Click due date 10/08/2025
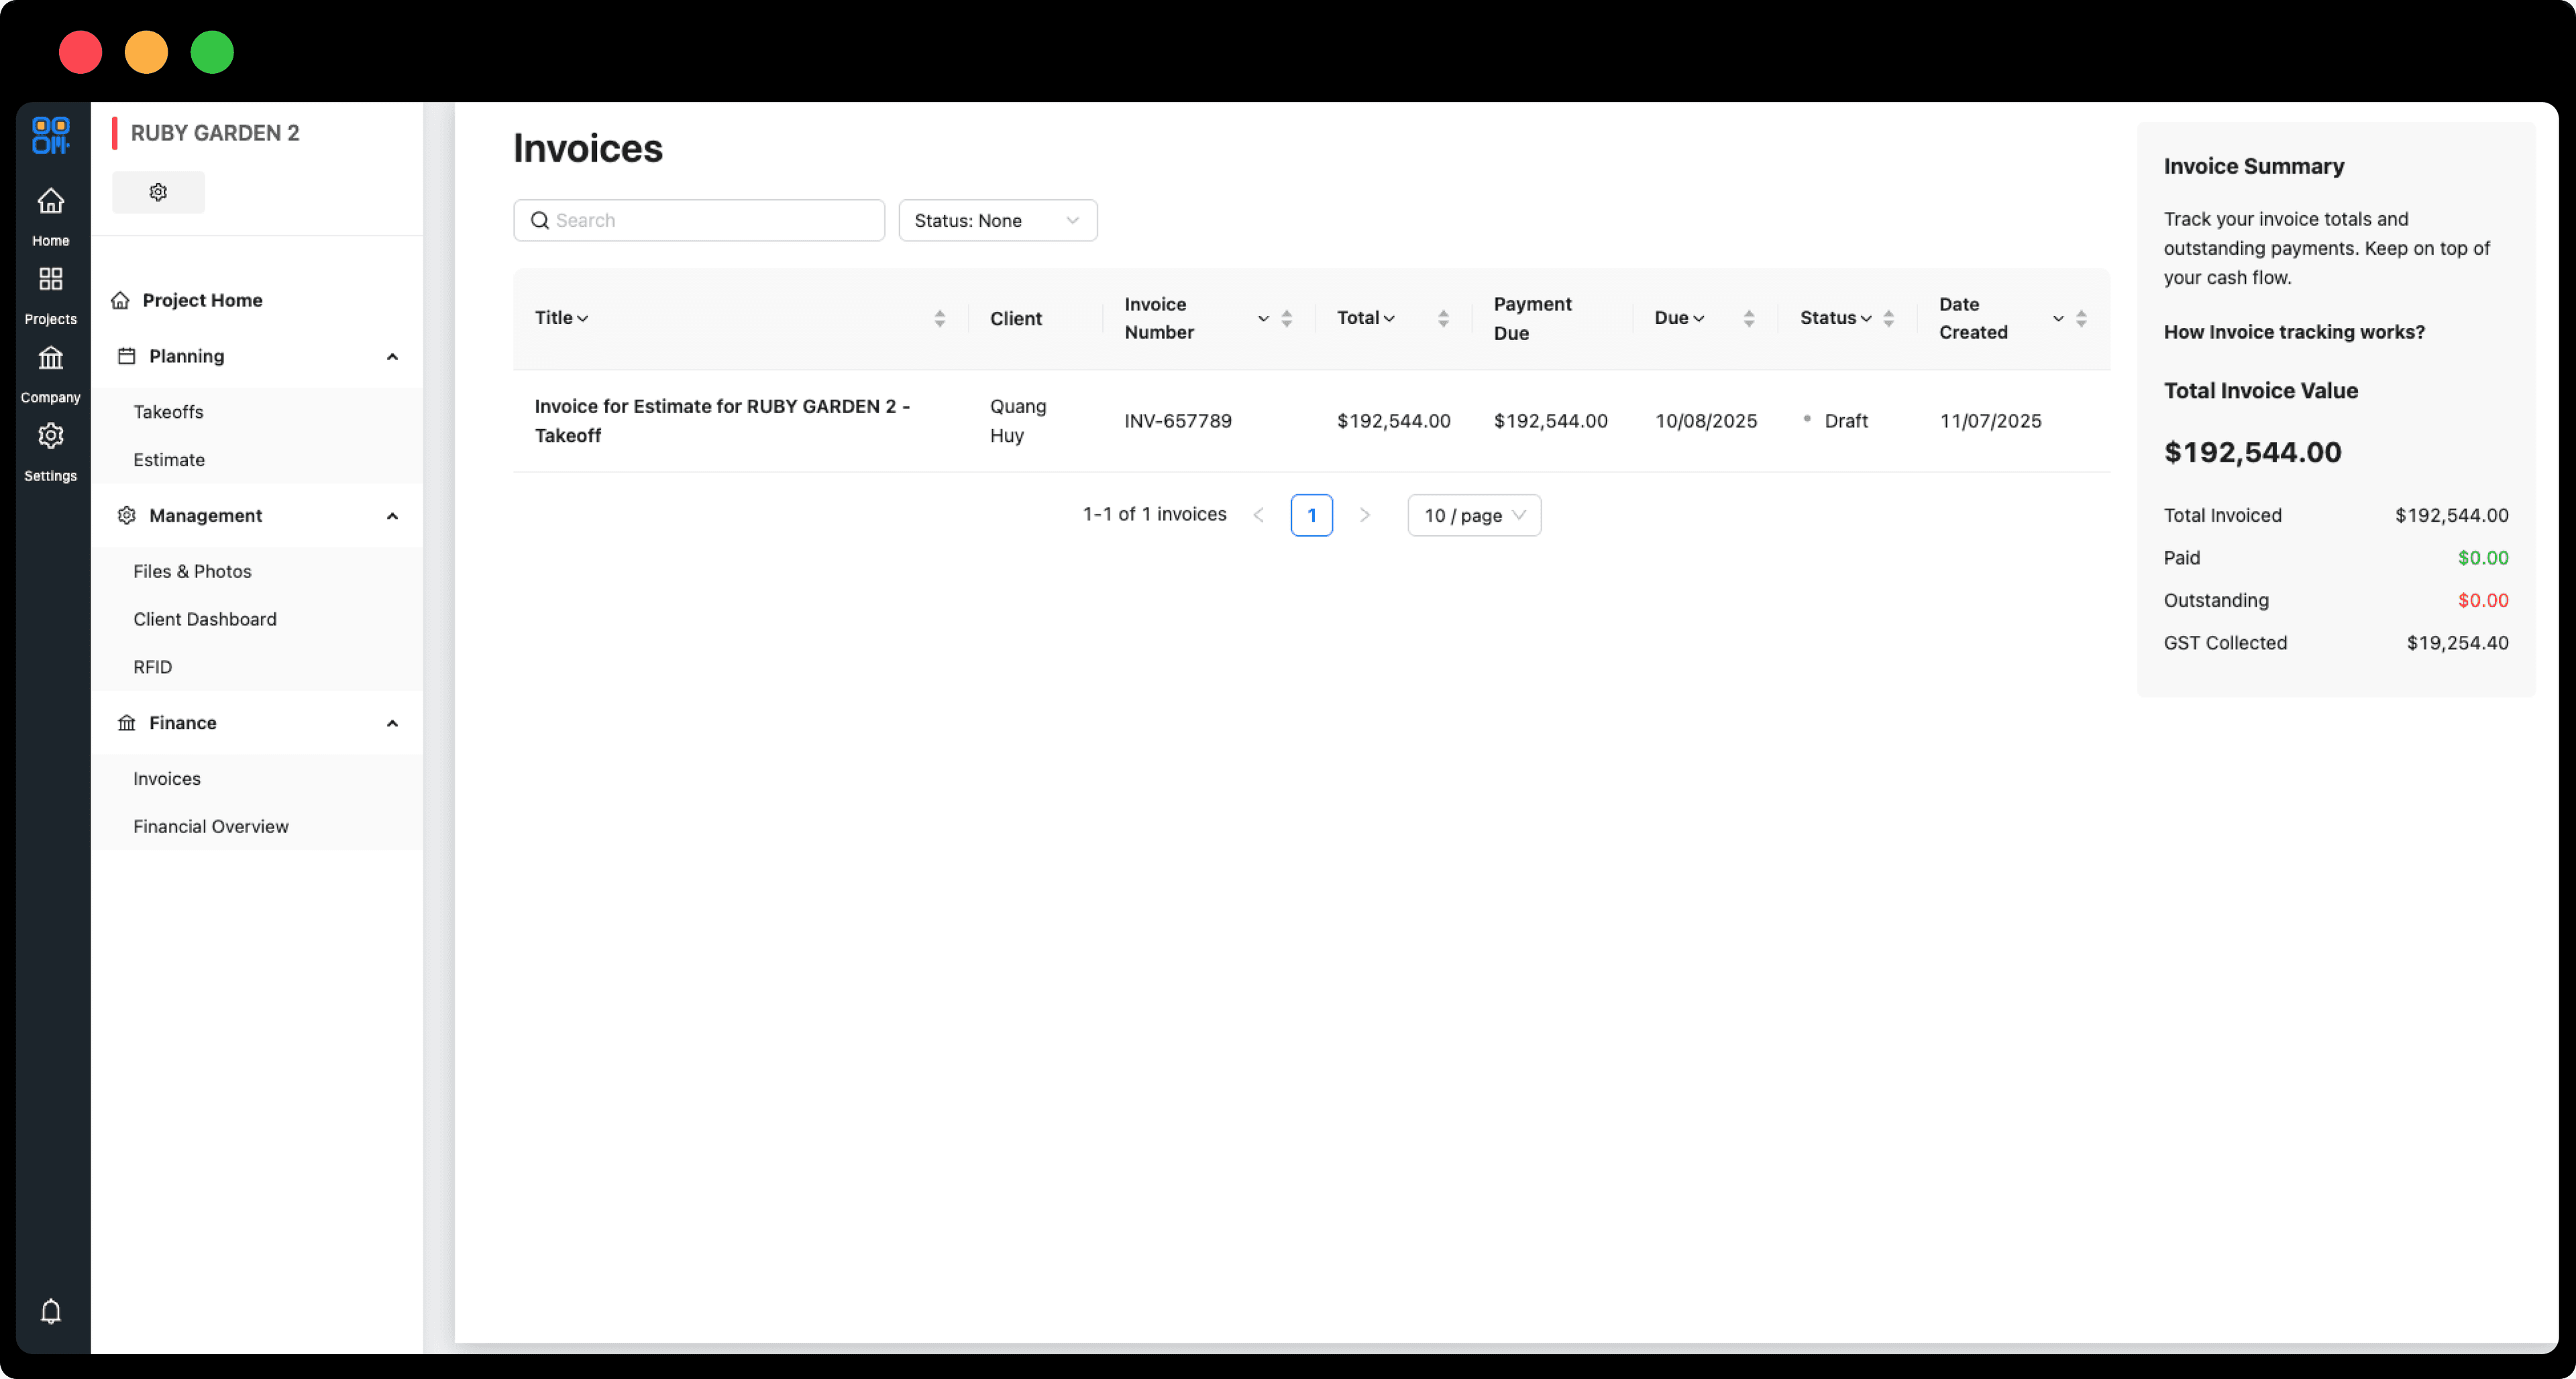2576x1379 pixels. (x=1706, y=421)
